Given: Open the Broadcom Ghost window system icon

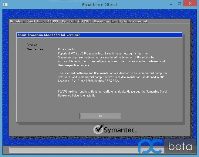Looking at the screenshot, I should (5, 5).
